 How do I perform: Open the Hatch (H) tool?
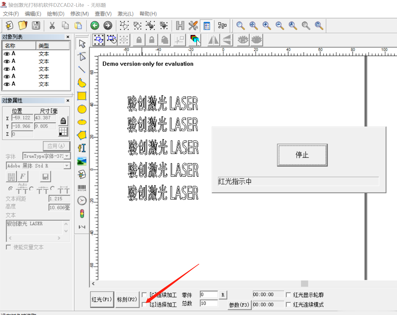(180, 25)
